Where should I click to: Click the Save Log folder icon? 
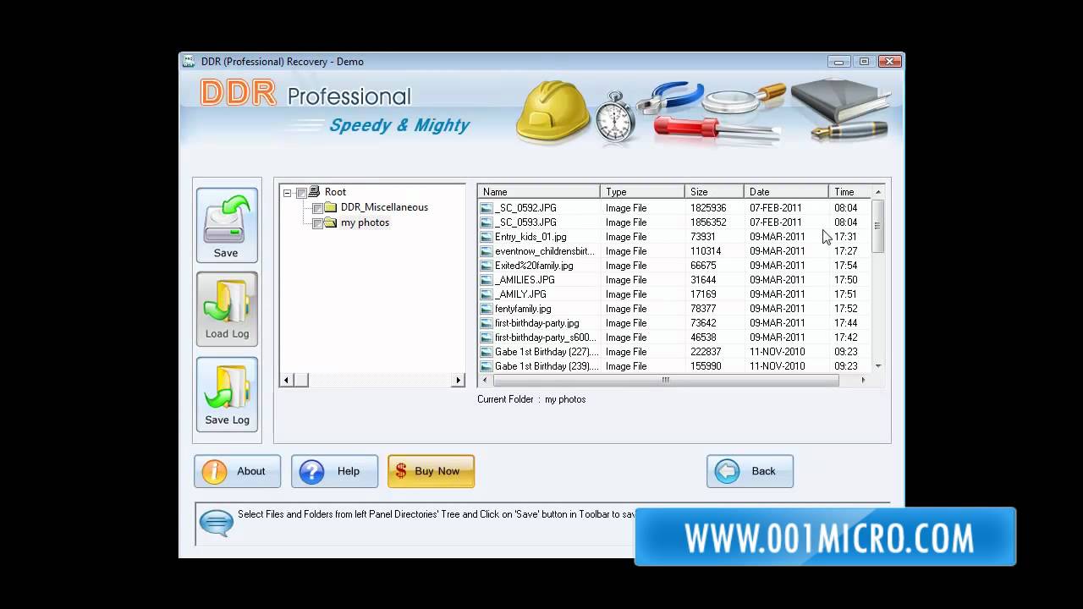pos(226,388)
